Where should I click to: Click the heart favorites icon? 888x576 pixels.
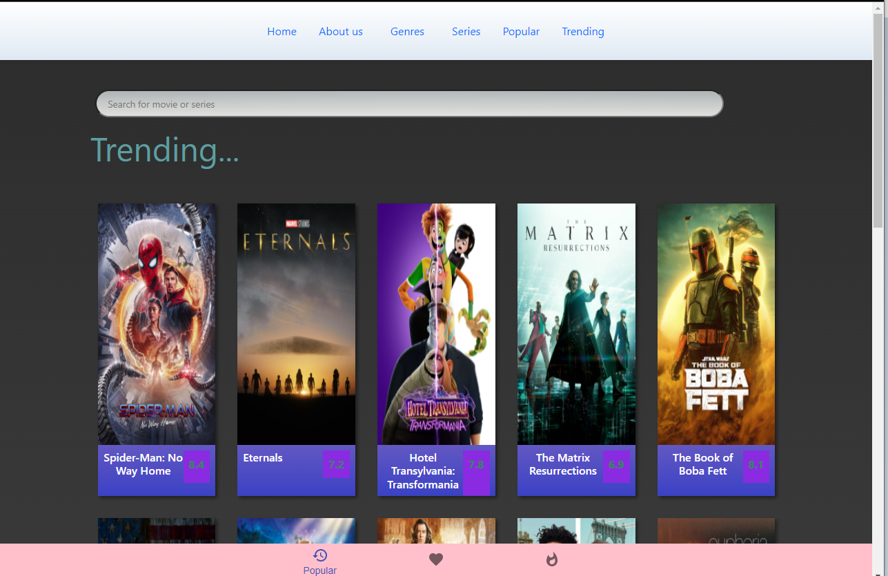pyautogui.click(x=435, y=559)
